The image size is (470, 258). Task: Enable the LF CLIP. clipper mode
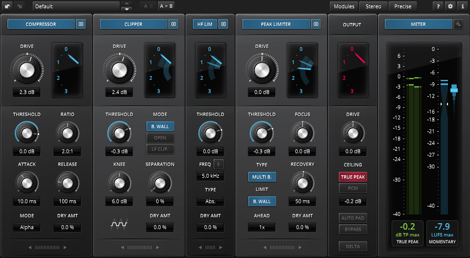pyautogui.click(x=160, y=149)
